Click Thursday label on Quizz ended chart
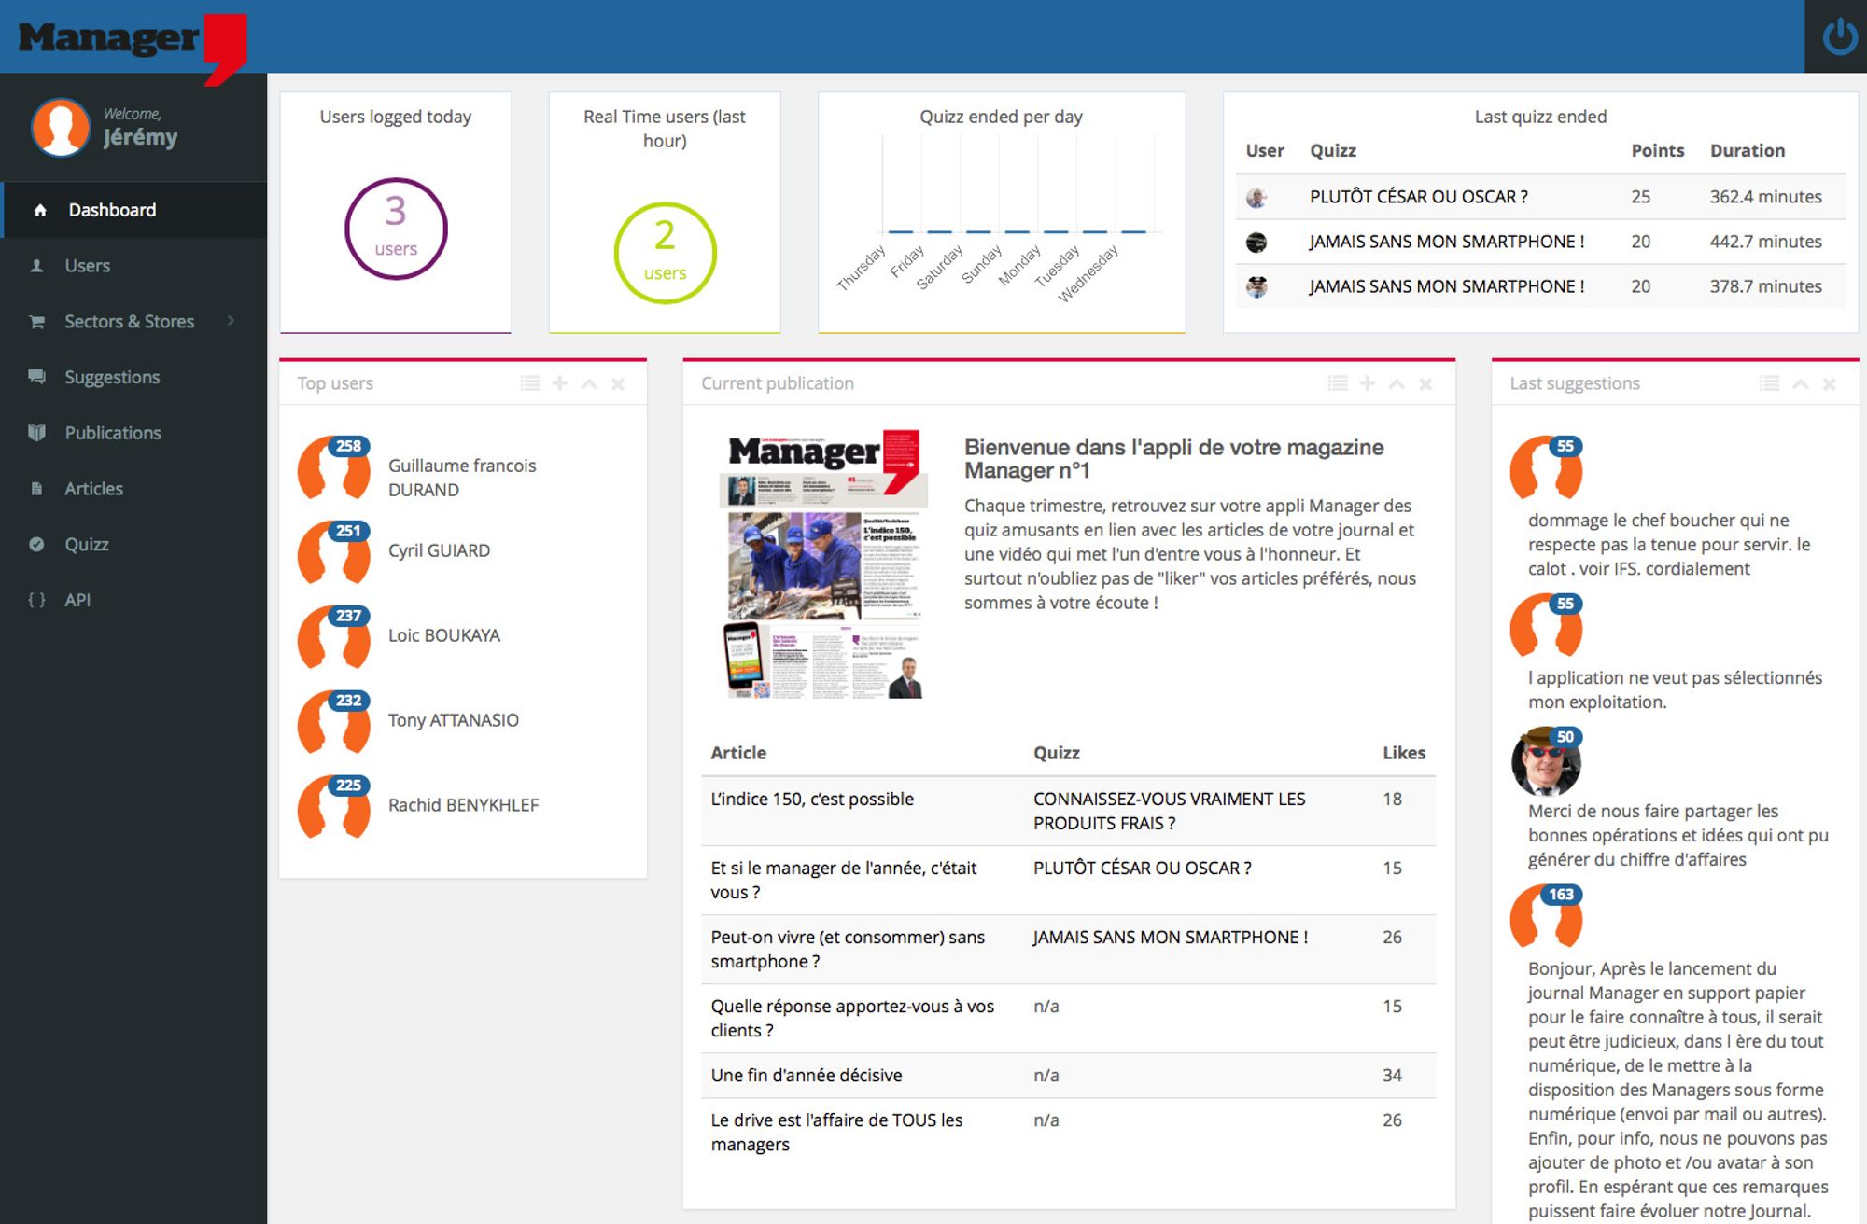Viewport: 1867px width, 1224px height. 862,268
